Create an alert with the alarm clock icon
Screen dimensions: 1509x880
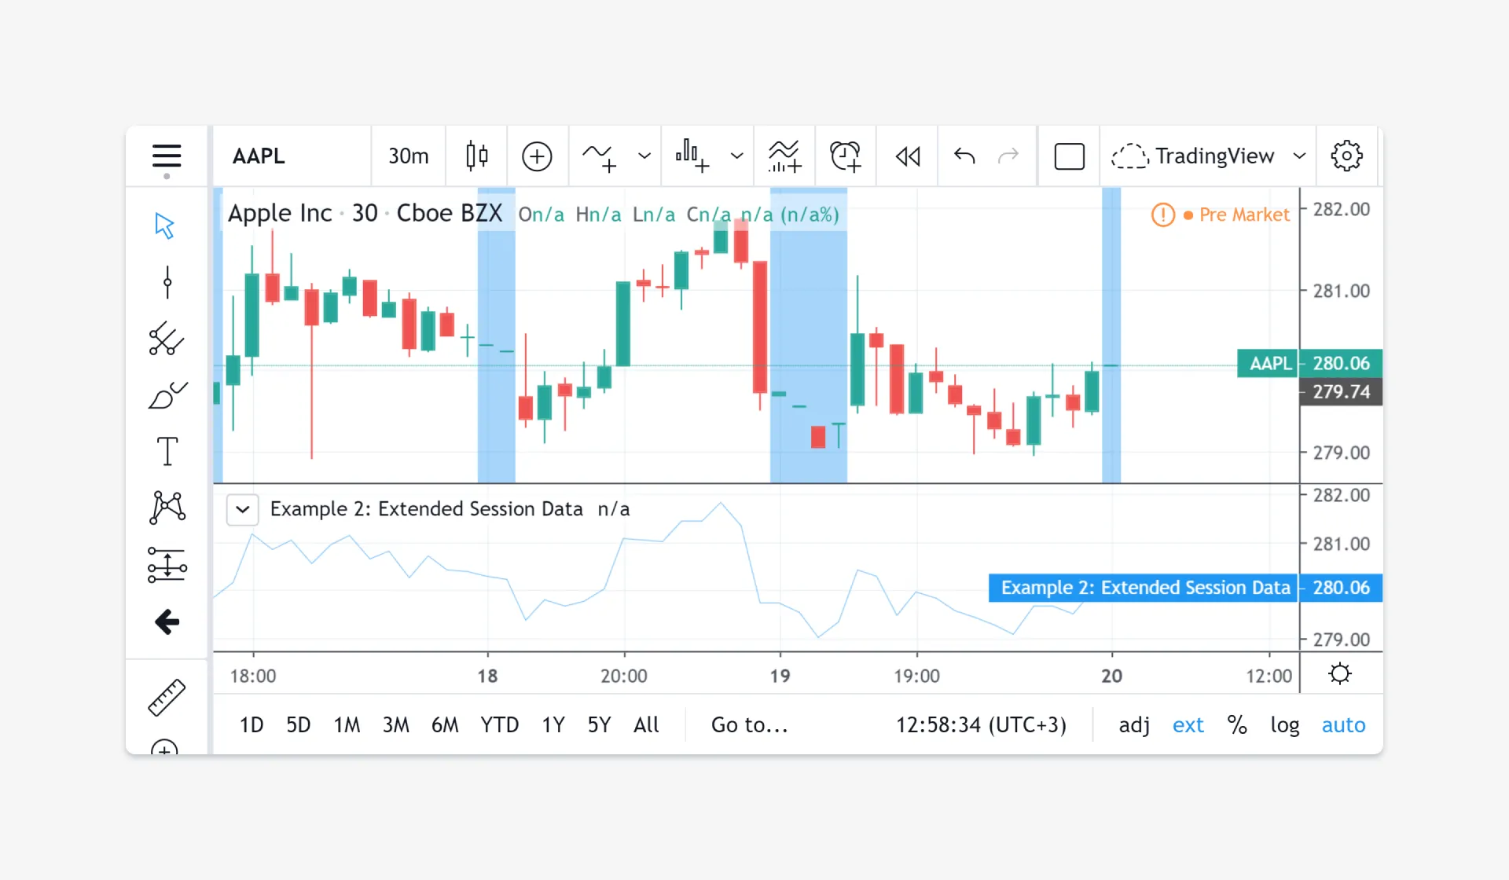click(x=845, y=156)
